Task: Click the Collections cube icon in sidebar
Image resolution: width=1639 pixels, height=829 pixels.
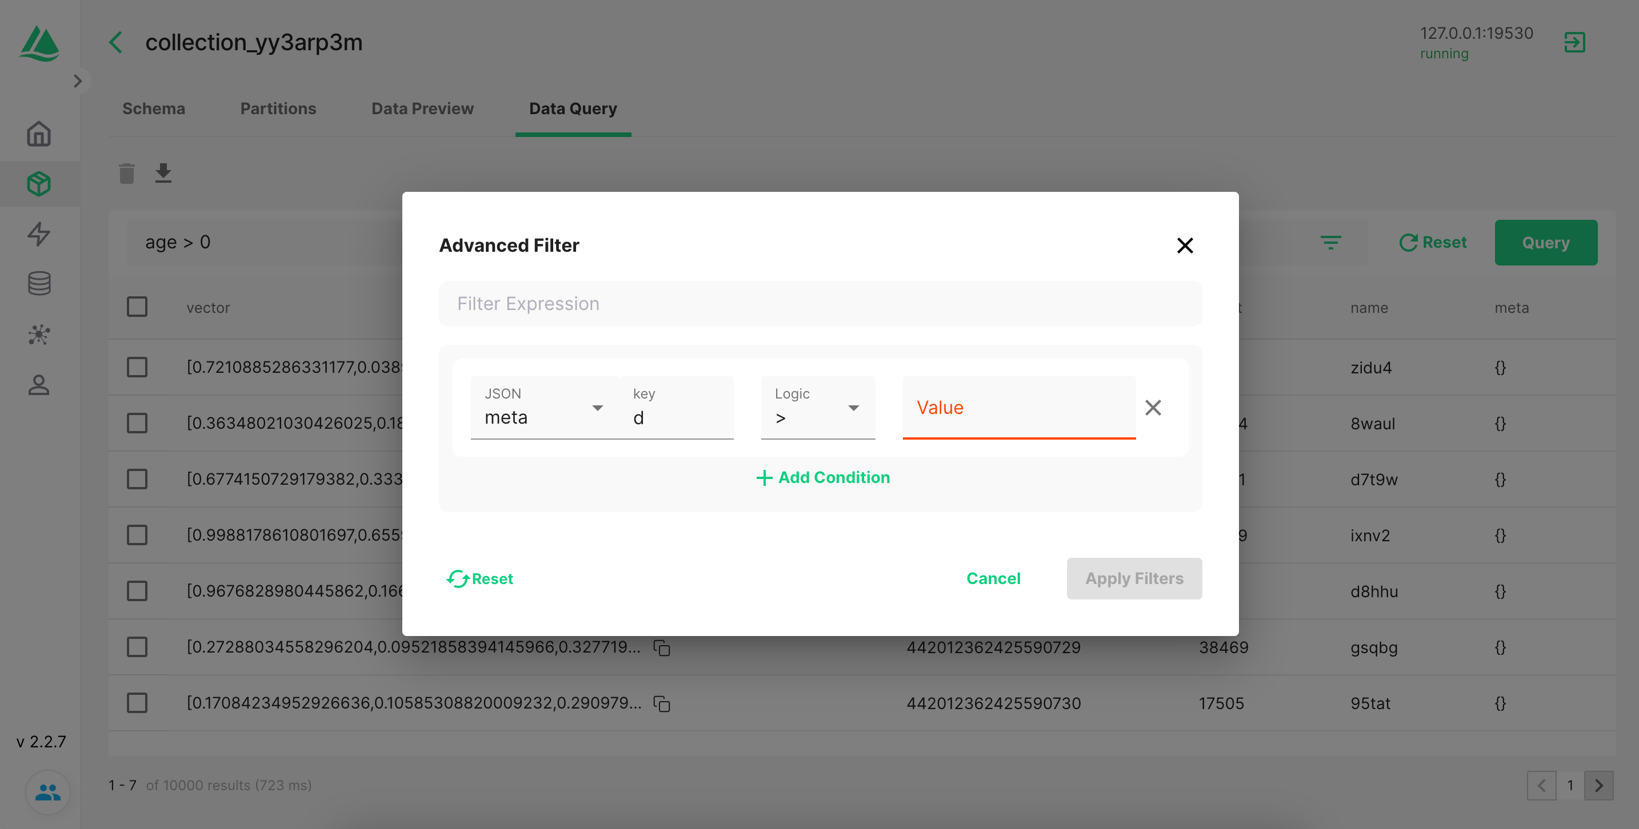Action: [x=39, y=184]
